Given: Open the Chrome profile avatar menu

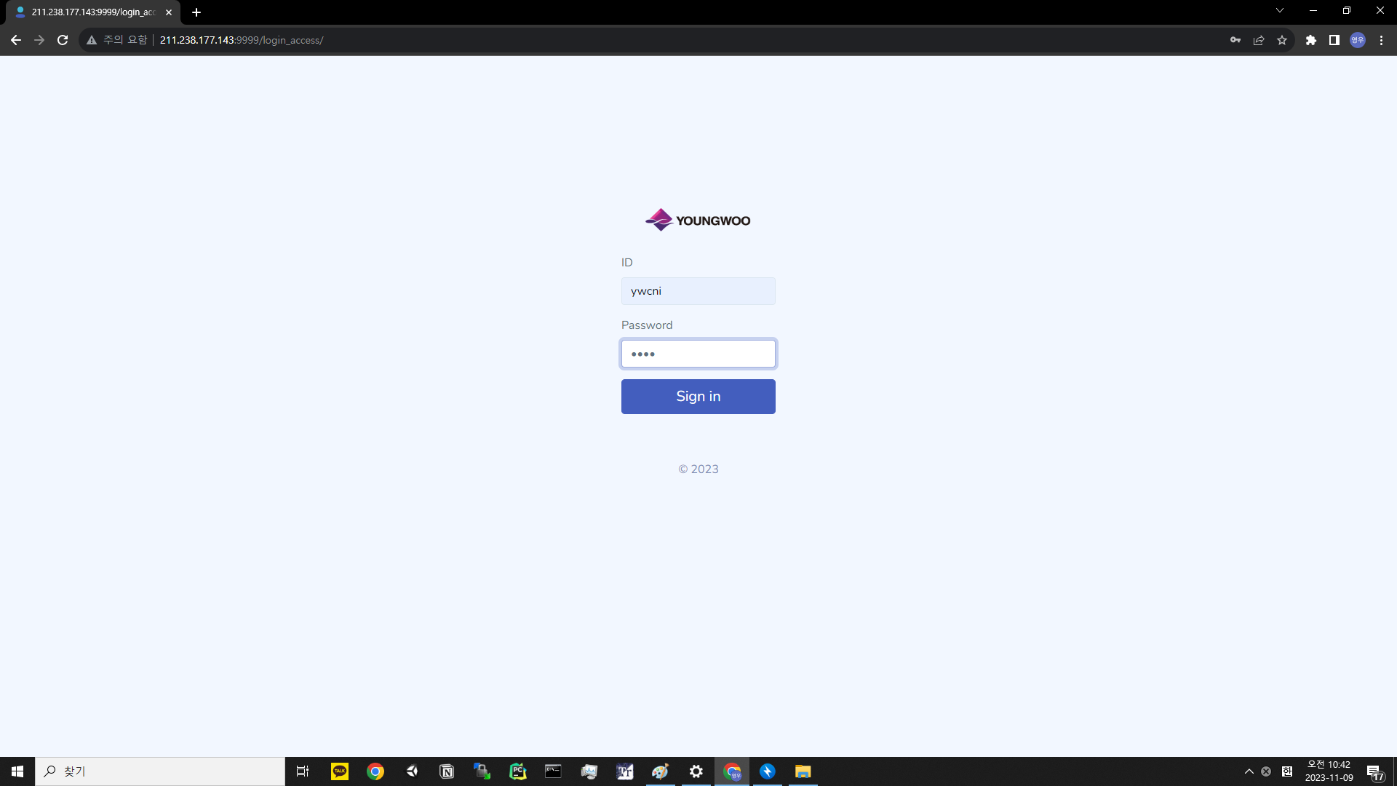Looking at the screenshot, I should point(1358,40).
